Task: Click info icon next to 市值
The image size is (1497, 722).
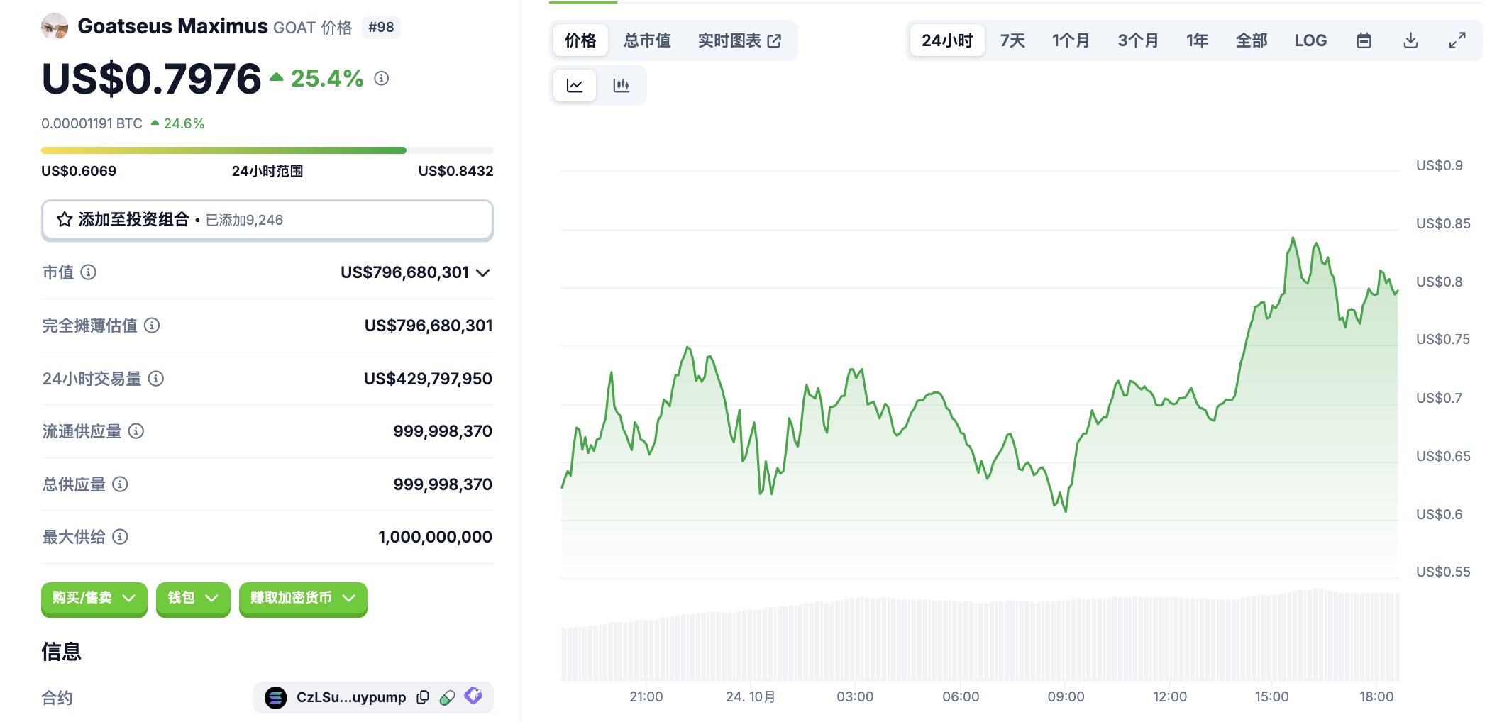Action: click(x=89, y=272)
